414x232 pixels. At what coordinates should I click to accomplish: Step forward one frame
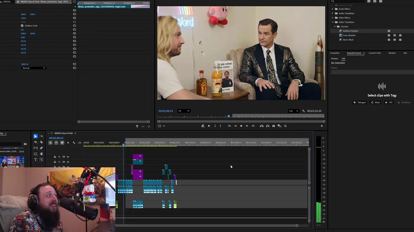click(247, 126)
